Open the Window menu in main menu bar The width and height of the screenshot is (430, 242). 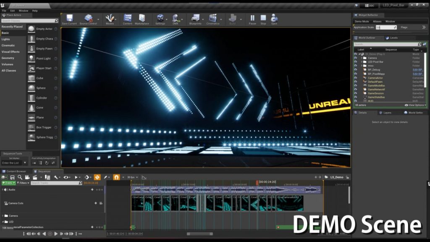click(x=24, y=11)
